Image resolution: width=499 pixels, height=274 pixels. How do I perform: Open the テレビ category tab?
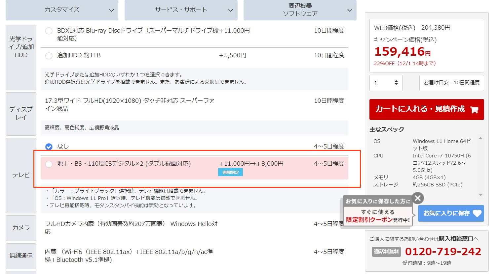tap(21, 175)
